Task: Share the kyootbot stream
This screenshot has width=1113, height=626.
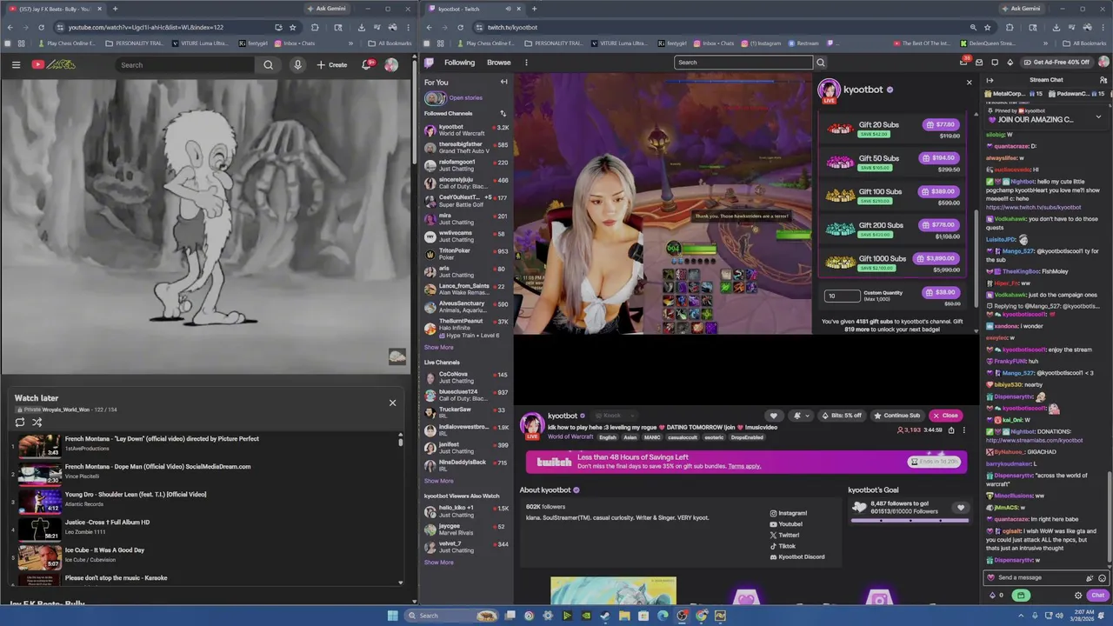Action: (950, 430)
